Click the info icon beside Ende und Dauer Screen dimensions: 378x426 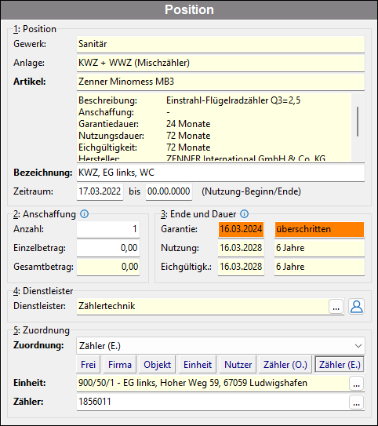(x=244, y=214)
